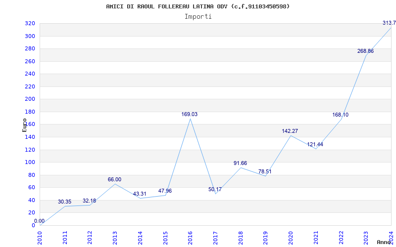Select the 50.17 data label
This screenshot has width=396, height=247.
[215, 190]
